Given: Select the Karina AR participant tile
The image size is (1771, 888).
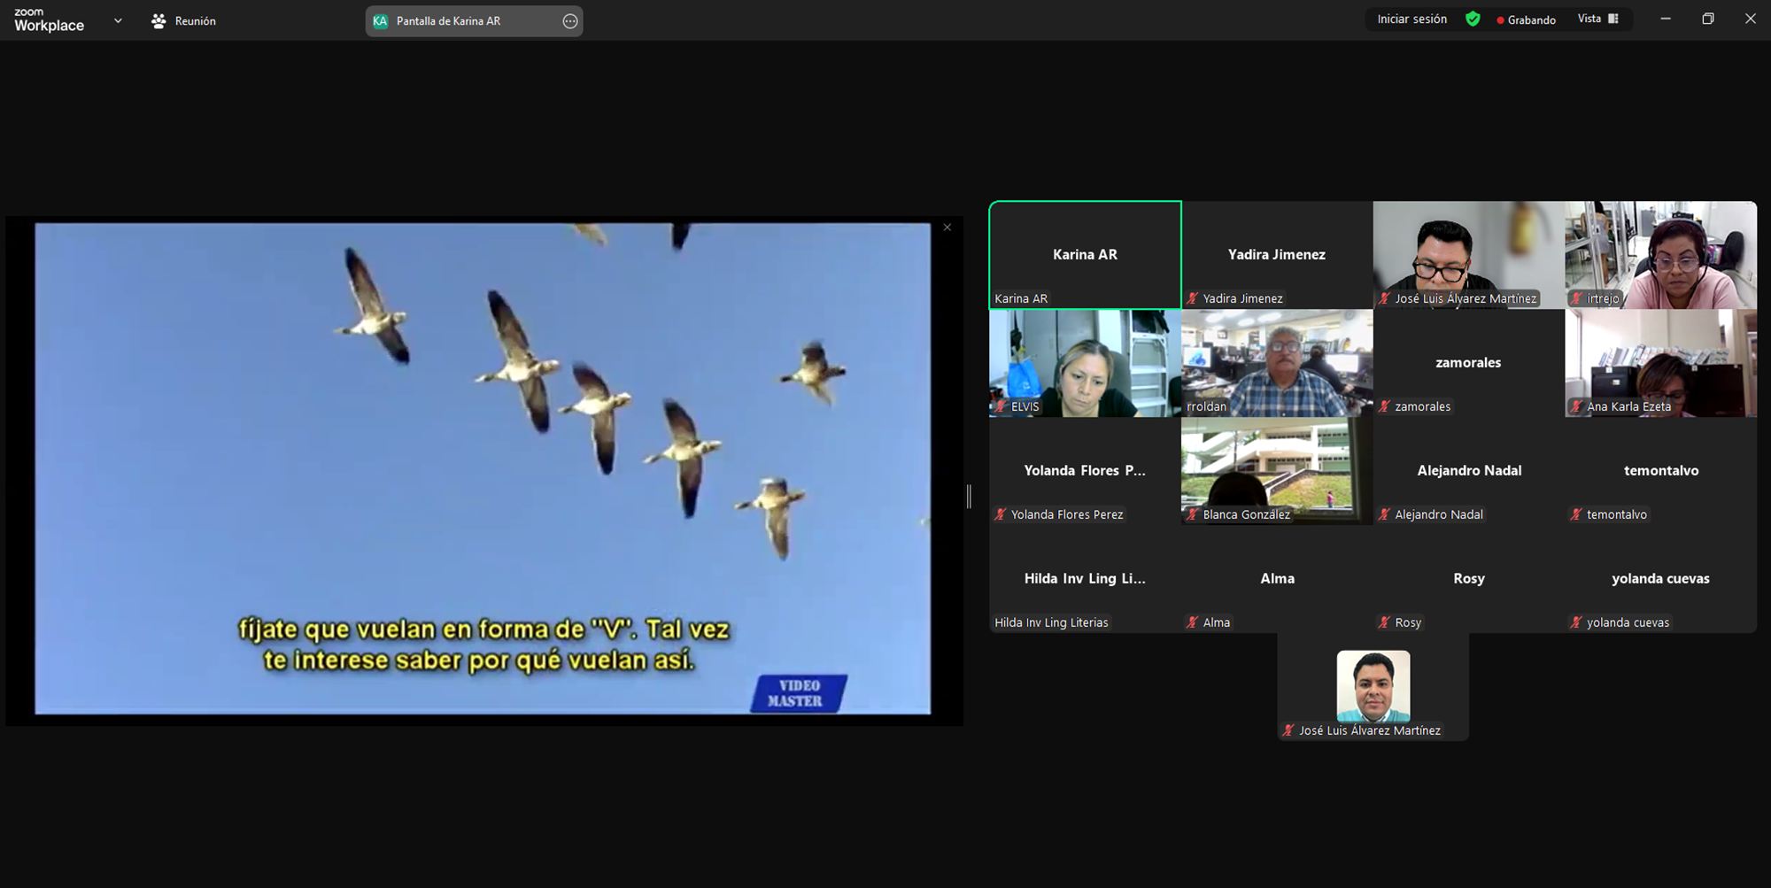Looking at the screenshot, I should click(1085, 255).
